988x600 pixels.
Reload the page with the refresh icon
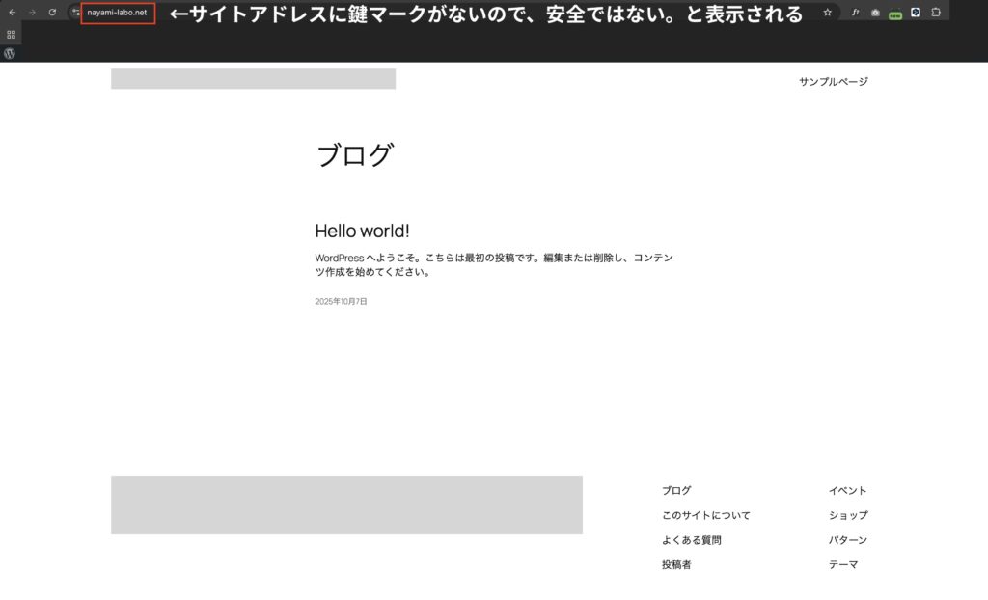coord(52,13)
